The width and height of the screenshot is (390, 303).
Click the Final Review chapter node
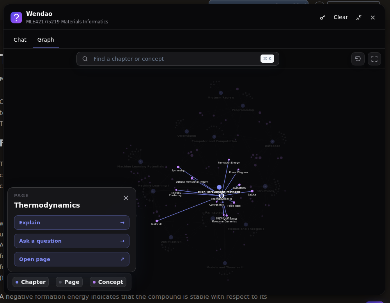point(213,218)
